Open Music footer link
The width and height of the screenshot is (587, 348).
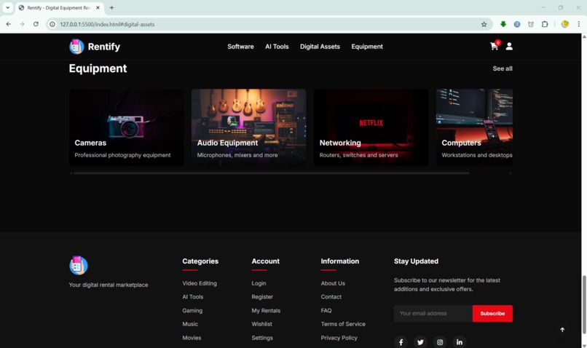pyautogui.click(x=190, y=324)
